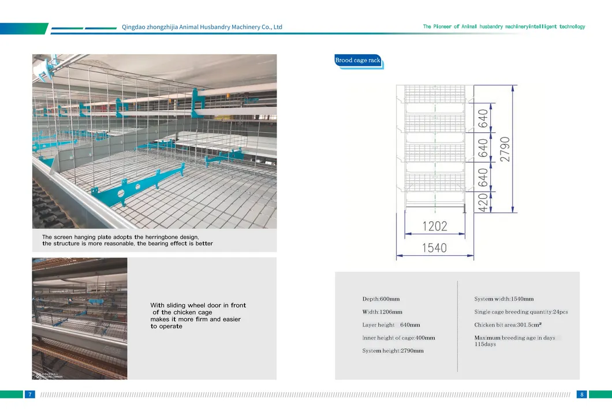
Task: Click the Pioneer of Animal husbandry slogan text
Action: (x=504, y=26)
